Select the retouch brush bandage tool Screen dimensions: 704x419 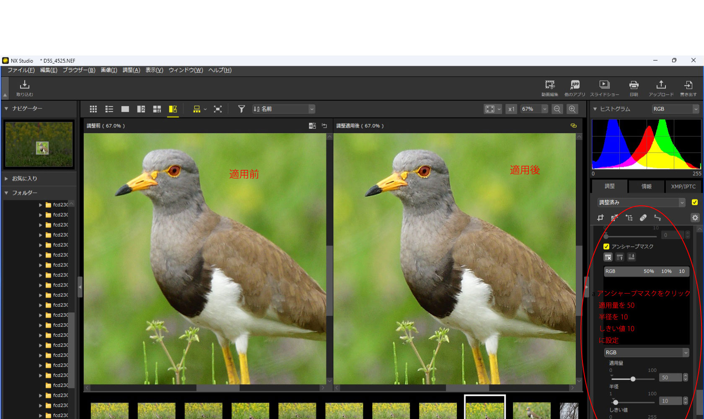click(643, 217)
